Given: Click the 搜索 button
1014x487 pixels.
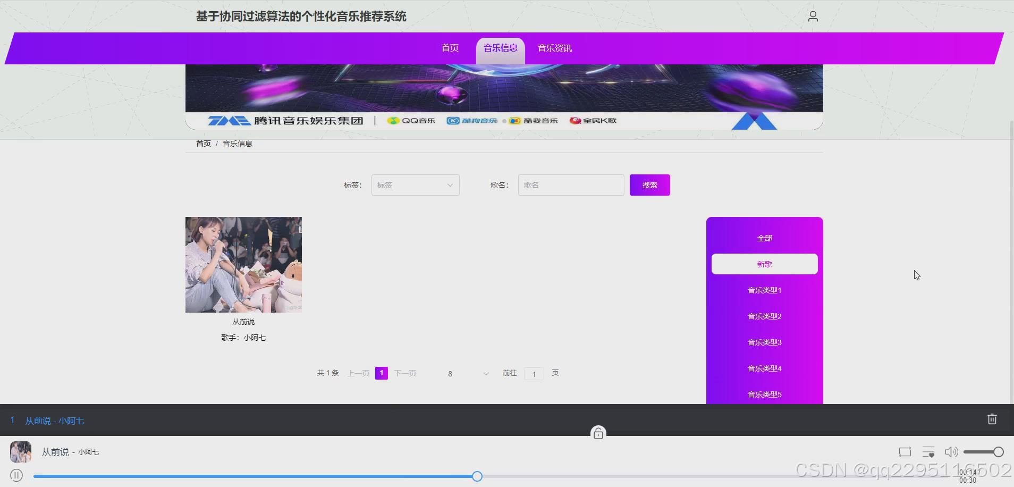Looking at the screenshot, I should (649, 185).
